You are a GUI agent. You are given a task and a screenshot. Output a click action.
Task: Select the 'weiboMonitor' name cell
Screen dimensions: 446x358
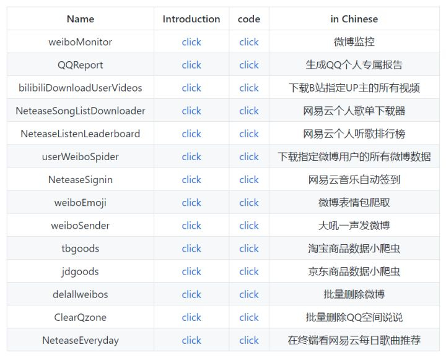81,42
